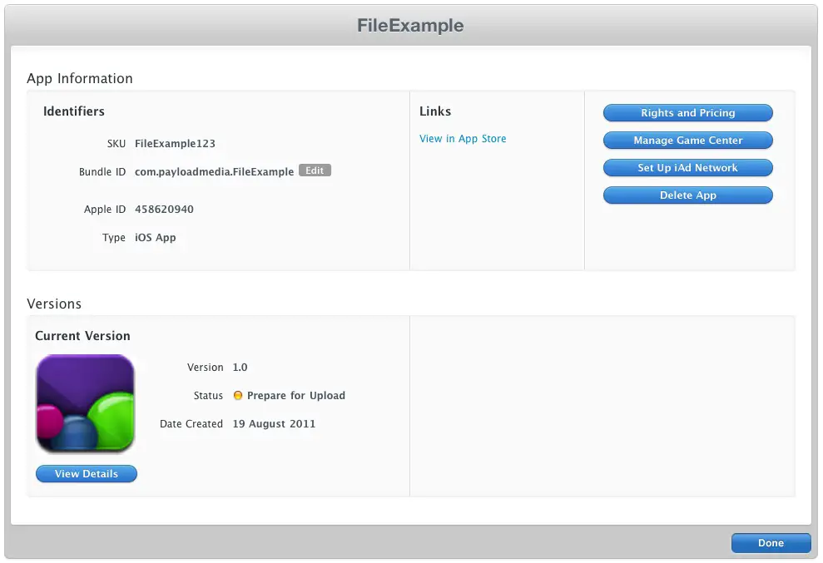The image size is (823, 563).
Task: Click the Current Version heading
Action: pyautogui.click(x=82, y=336)
